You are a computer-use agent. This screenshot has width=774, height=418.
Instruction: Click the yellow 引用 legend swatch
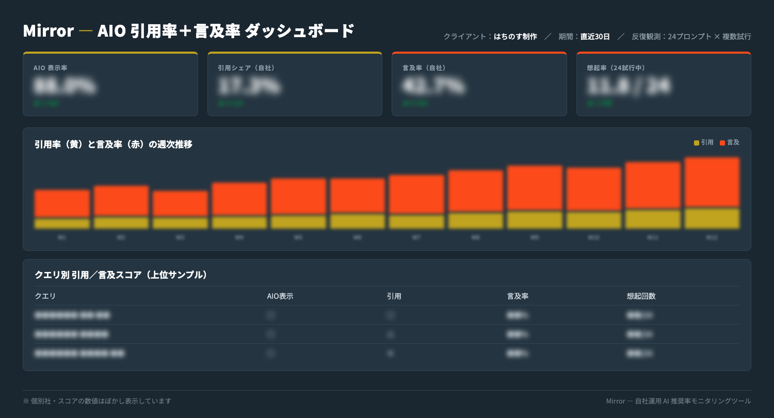click(697, 143)
